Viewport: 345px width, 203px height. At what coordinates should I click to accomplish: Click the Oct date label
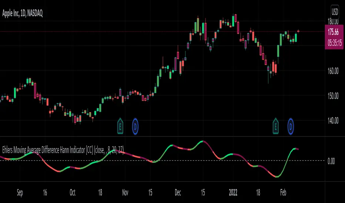point(73,192)
